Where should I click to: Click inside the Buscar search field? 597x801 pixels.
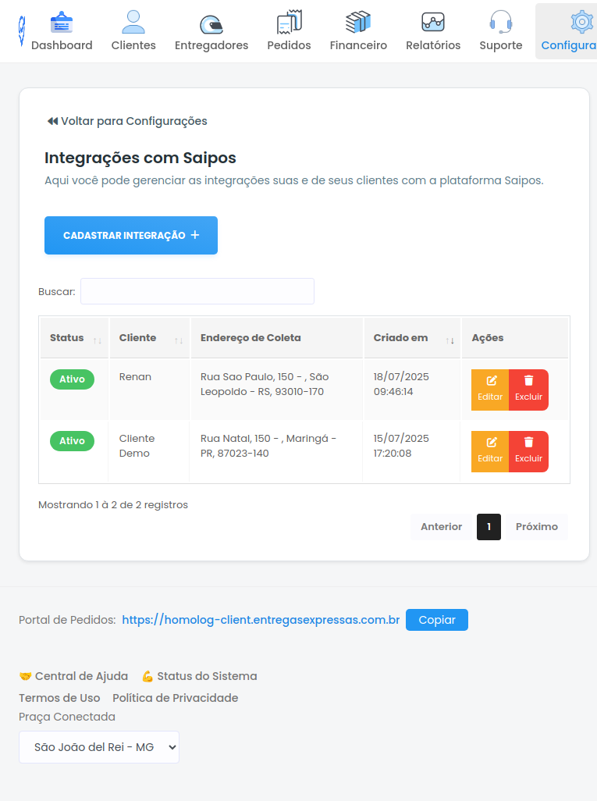[197, 290]
